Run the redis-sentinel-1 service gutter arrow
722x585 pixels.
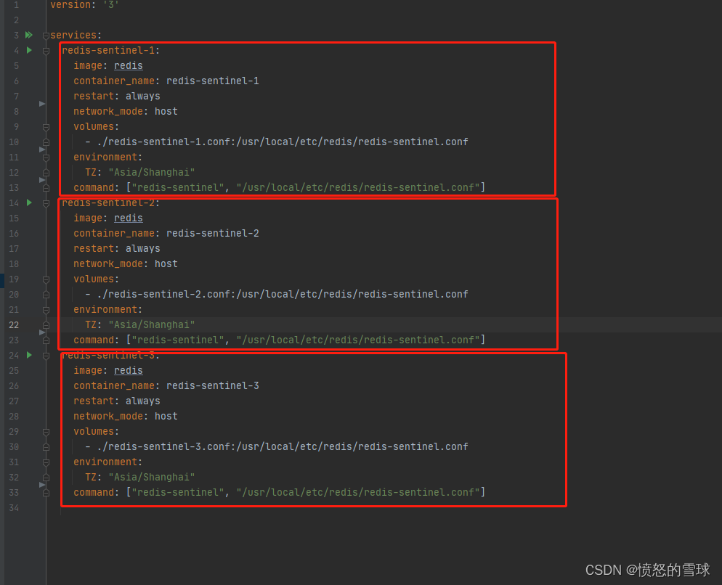tap(29, 50)
